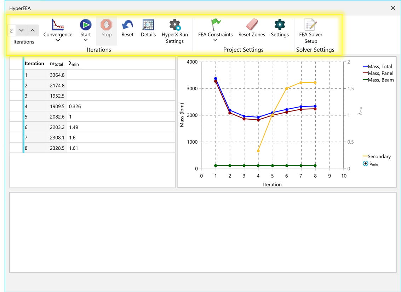Click the Secondary legend label
The image size is (401, 292).
point(379,156)
